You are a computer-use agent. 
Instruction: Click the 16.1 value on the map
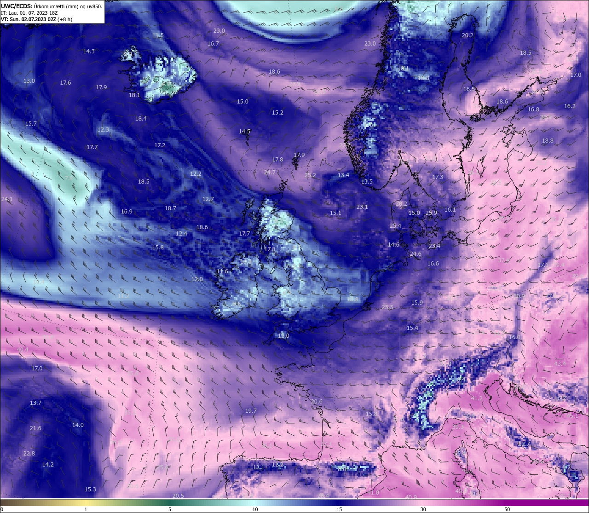[450, 209]
